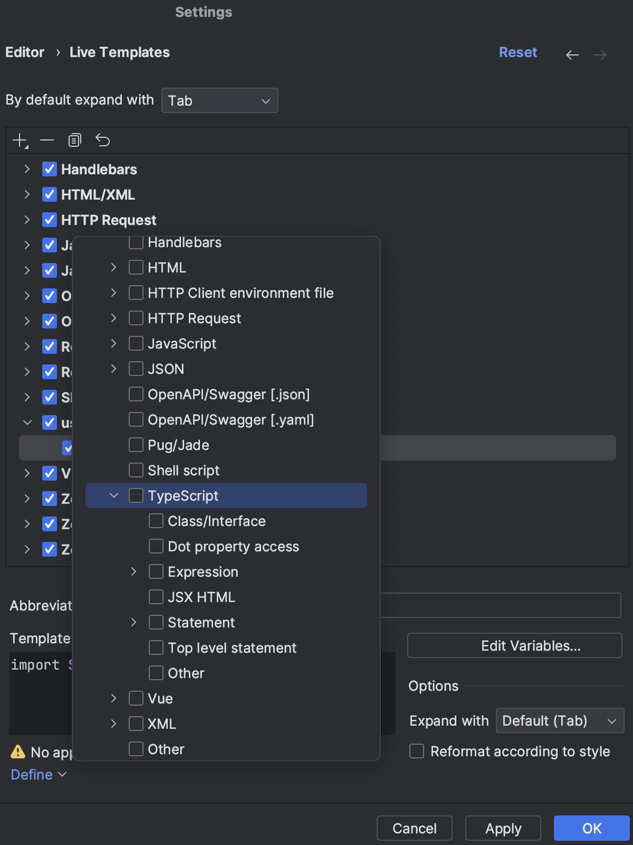The width and height of the screenshot is (633, 845).
Task: Select the Pug/Jade context entry
Action: coord(178,445)
